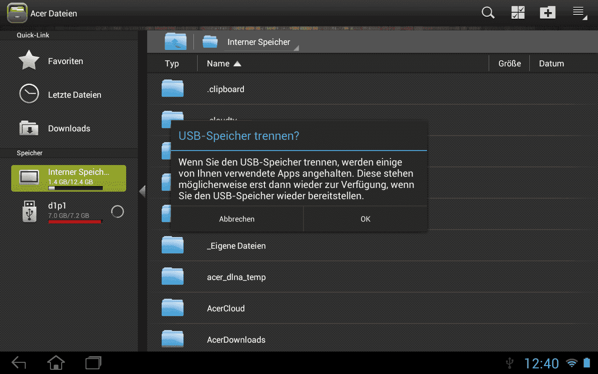Viewport: 598px width, 374px height.
Task: Open the .clipboard folder row
Action: [x=372, y=89]
